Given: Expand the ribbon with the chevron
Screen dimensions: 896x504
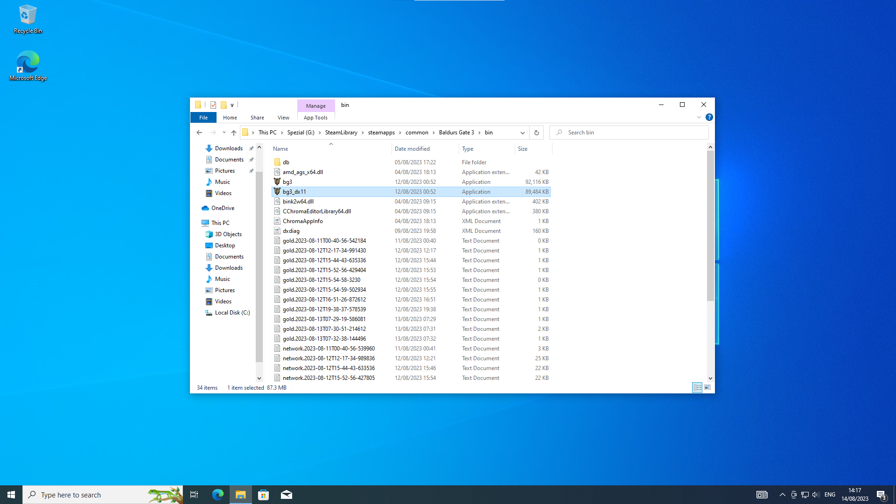Looking at the screenshot, I should coord(699,117).
